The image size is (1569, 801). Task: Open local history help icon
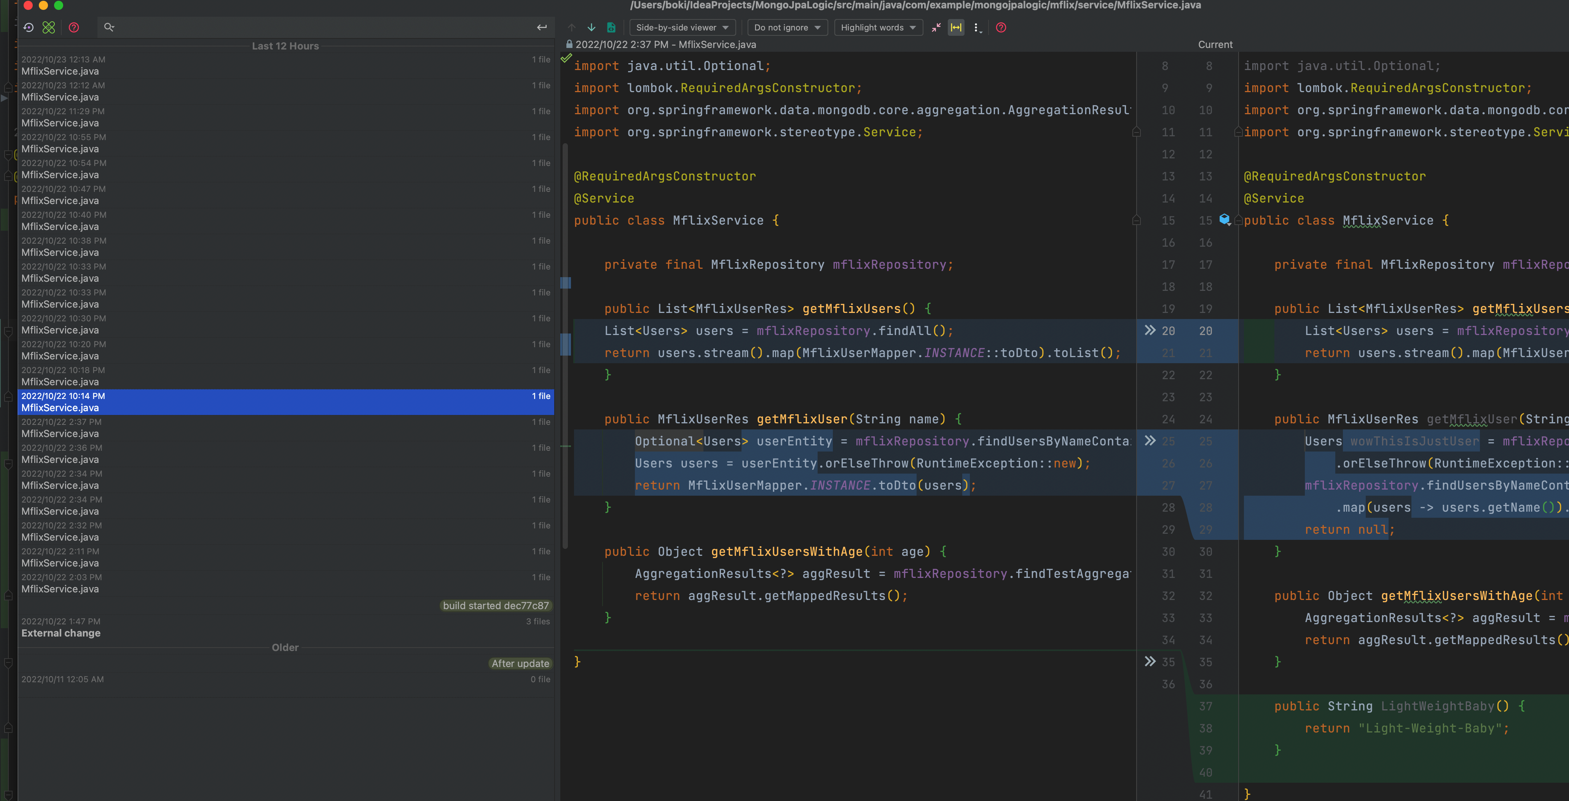point(74,27)
